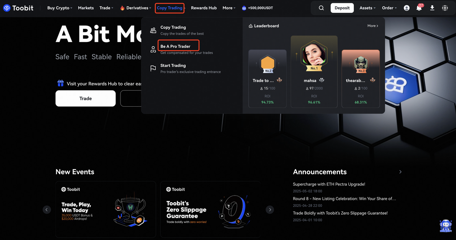The width and height of the screenshot is (456, 240).
Task: Open the help robot chat icon
Action: point(445,226)
